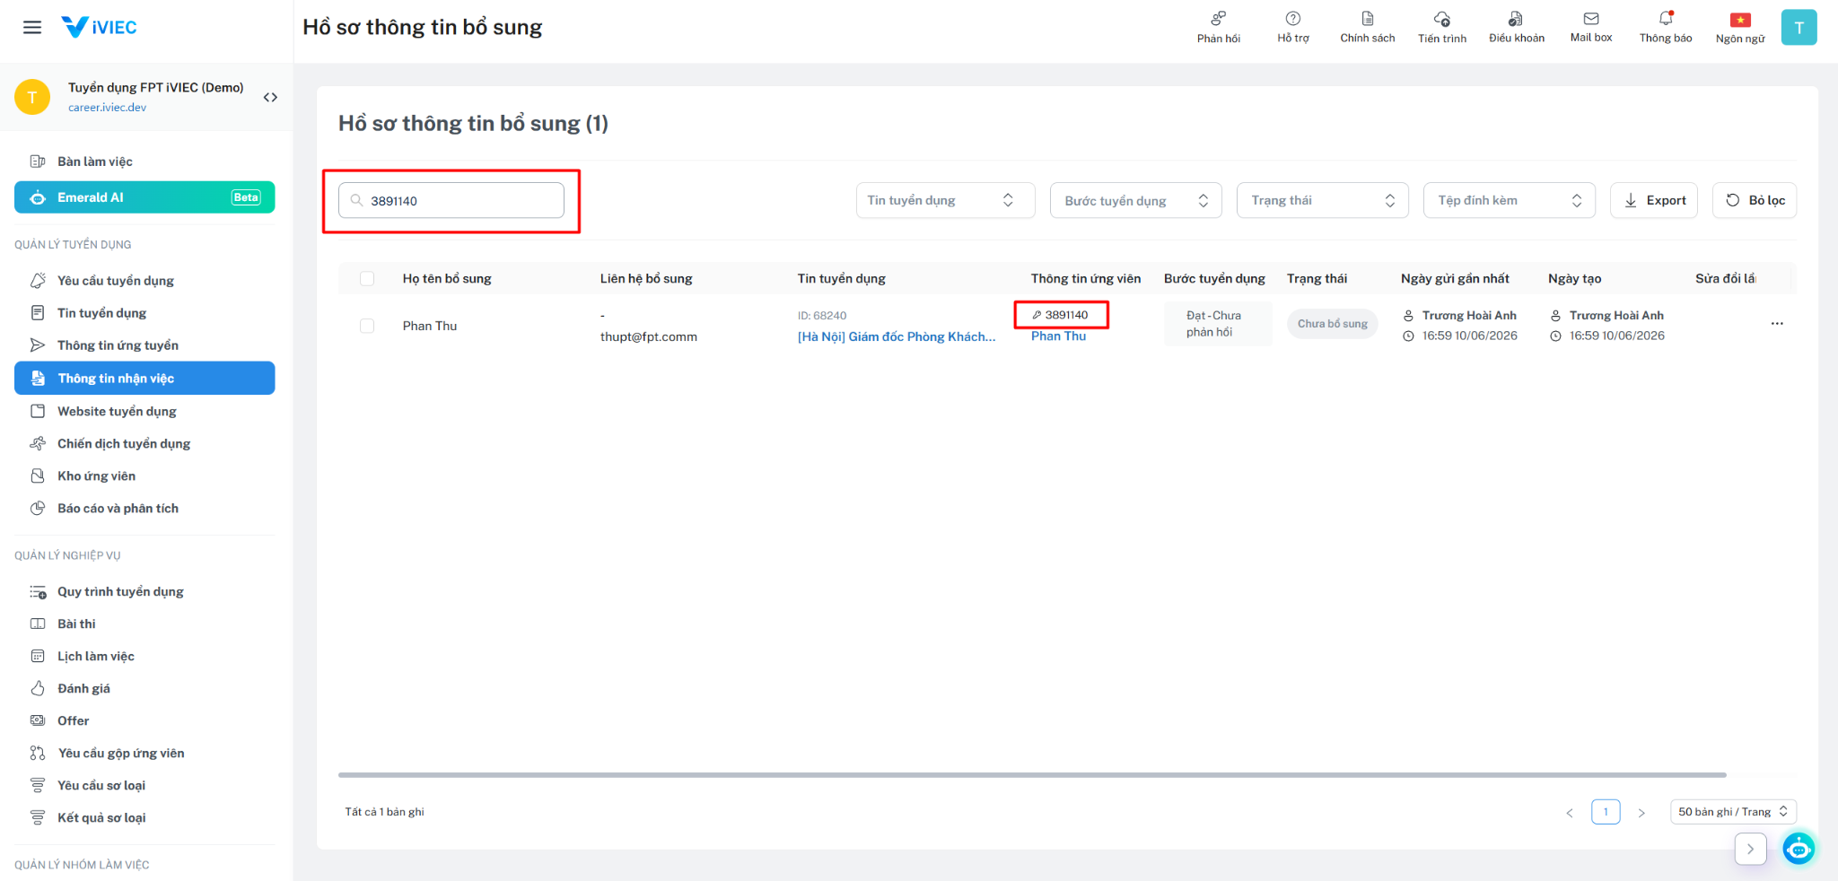The width and height of the screenshot is (1838, 881).
Task: Click the search field containing 3891140
Action: pyautogui.click(x=451, y=200)
